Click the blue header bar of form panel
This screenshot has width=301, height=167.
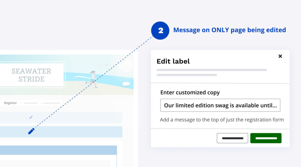pos(58,150)
